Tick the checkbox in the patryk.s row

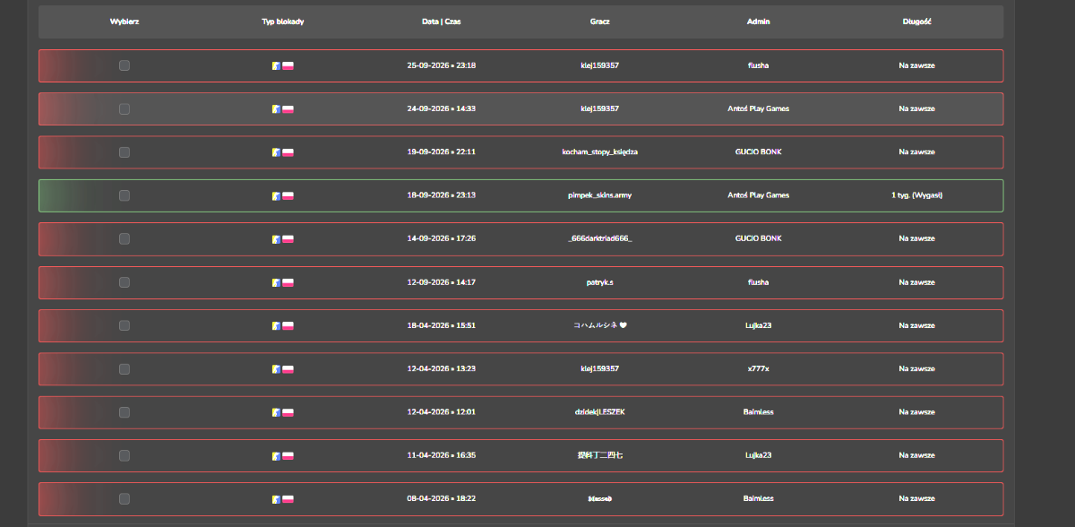[x=125, y=282]
